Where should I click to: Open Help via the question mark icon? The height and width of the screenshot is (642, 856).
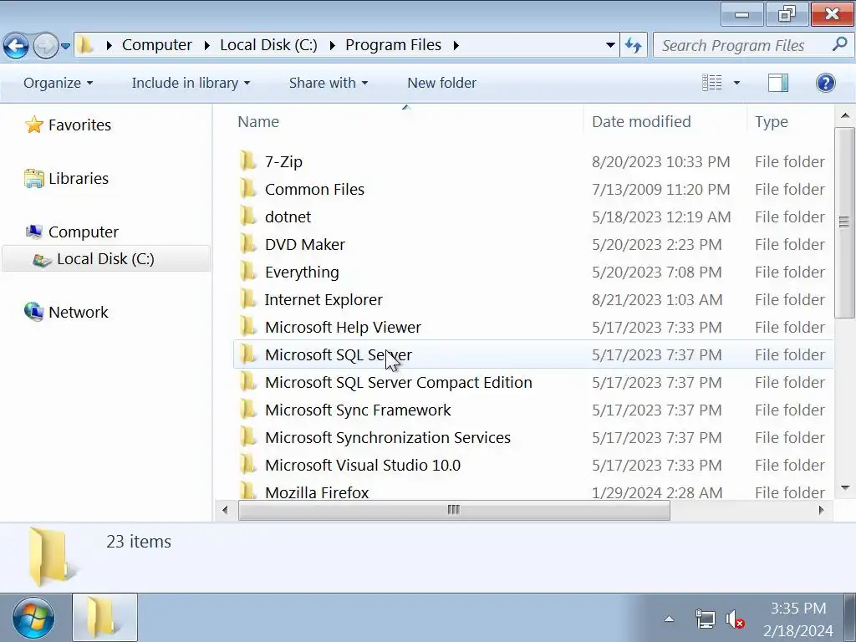point(825,83)
